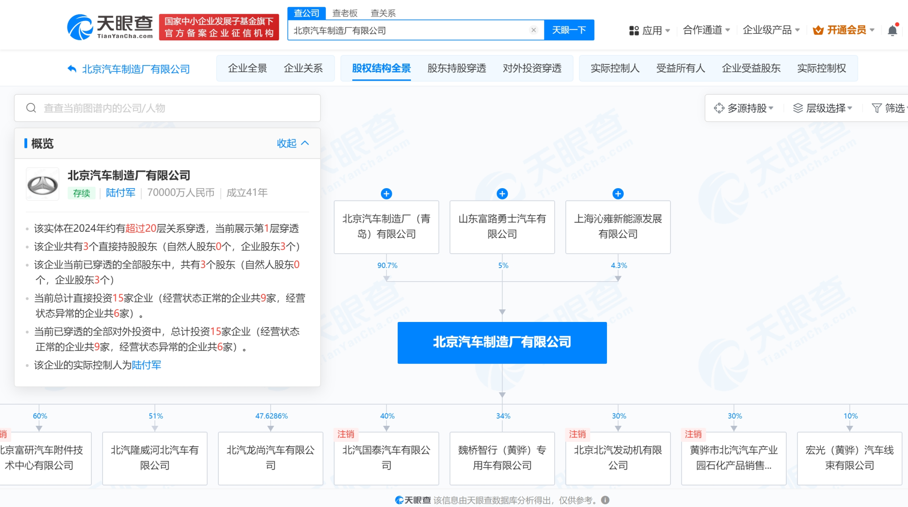This screenshot has height=507, width=908.
Task: Select the 北汽隆威河北汽车有限公司 node
Action: click(x=155, y=458)
